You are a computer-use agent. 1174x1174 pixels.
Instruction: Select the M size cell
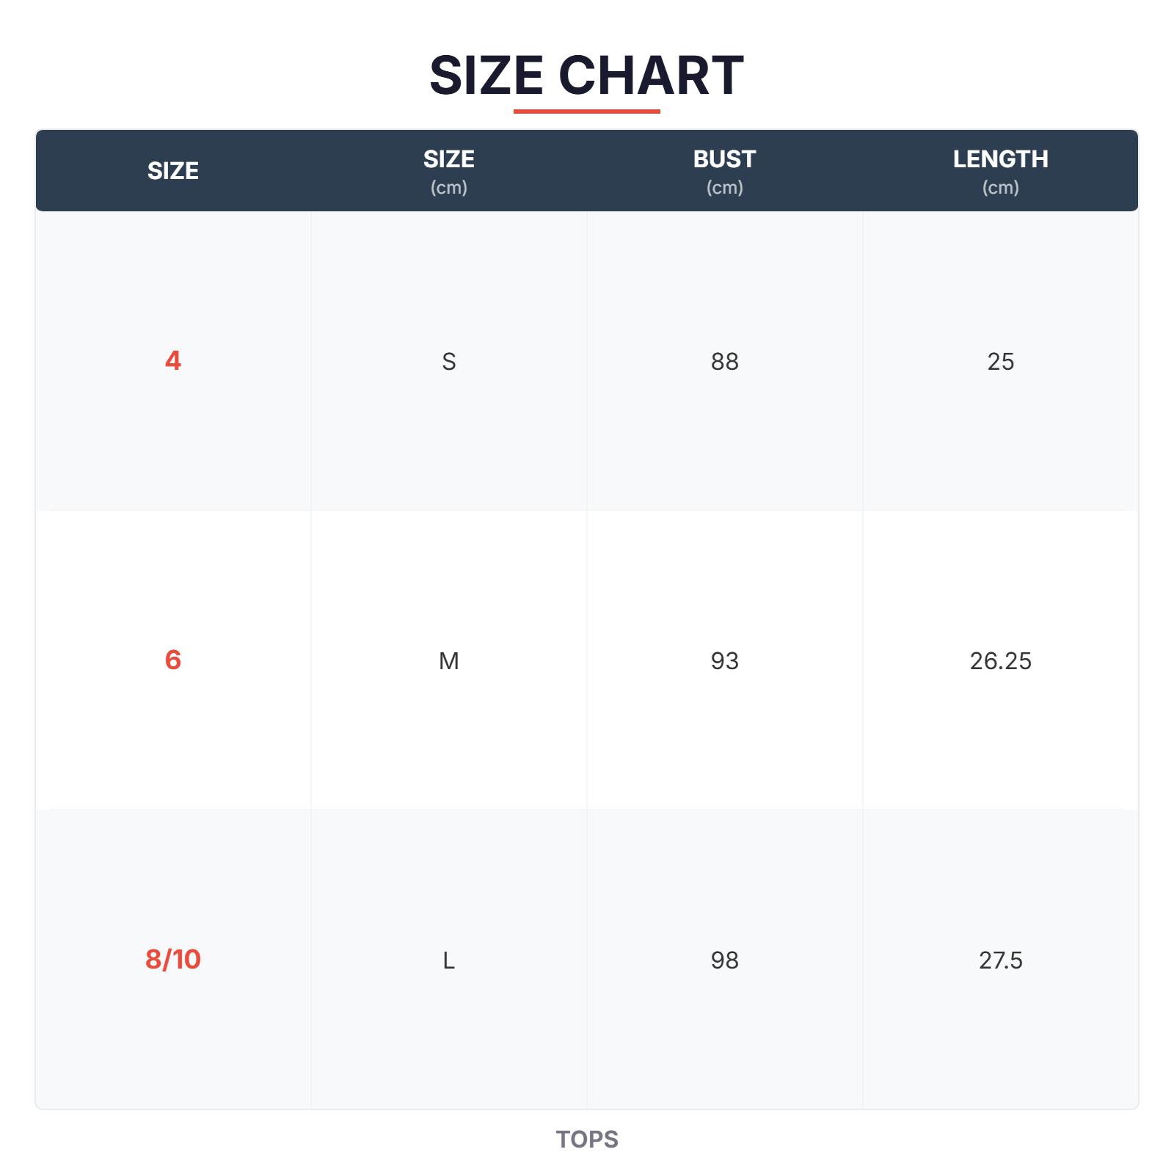[448, 661]
